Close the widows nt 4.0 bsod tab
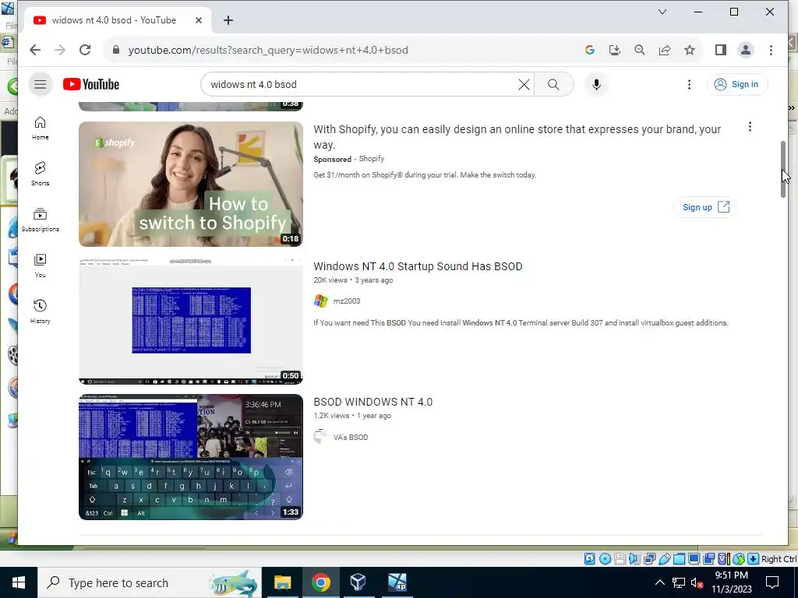The width and height of the screenshot is (798, 598). coord(199,20)
